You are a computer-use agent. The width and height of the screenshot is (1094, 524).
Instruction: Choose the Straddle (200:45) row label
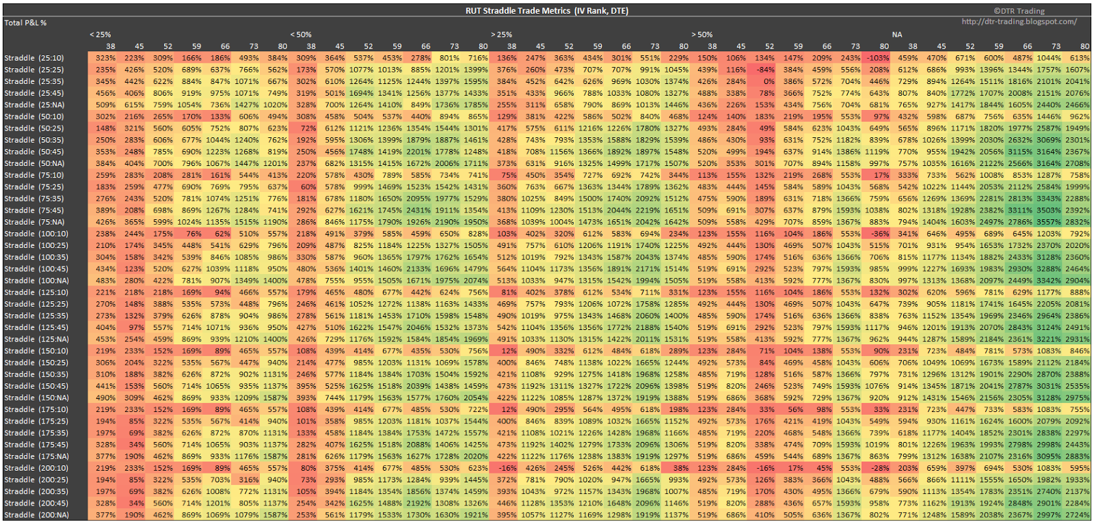tap(36, 503)
